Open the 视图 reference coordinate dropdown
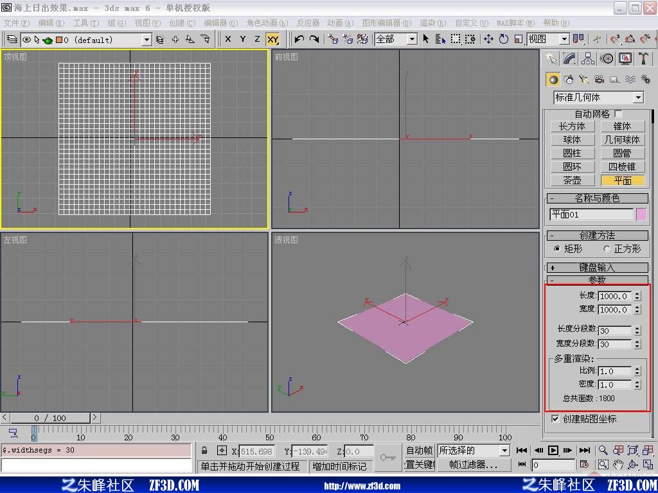Image resolution: width=658 pixels, height=493 pixels. point(564,39)
